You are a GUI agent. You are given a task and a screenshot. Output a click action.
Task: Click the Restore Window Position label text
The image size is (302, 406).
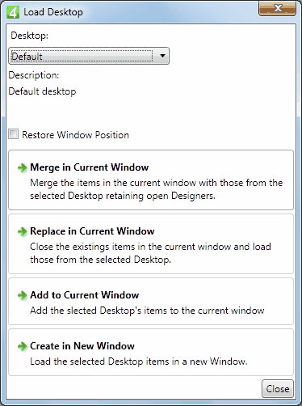(75, 135)
